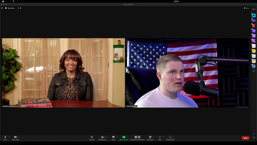Expand the audio options arrow beside Mute

pos(9,137)
